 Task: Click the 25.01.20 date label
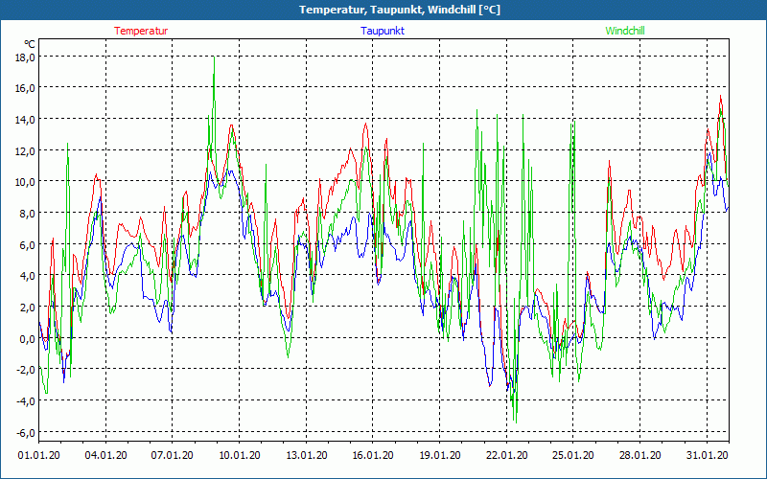tap(573, 455)
